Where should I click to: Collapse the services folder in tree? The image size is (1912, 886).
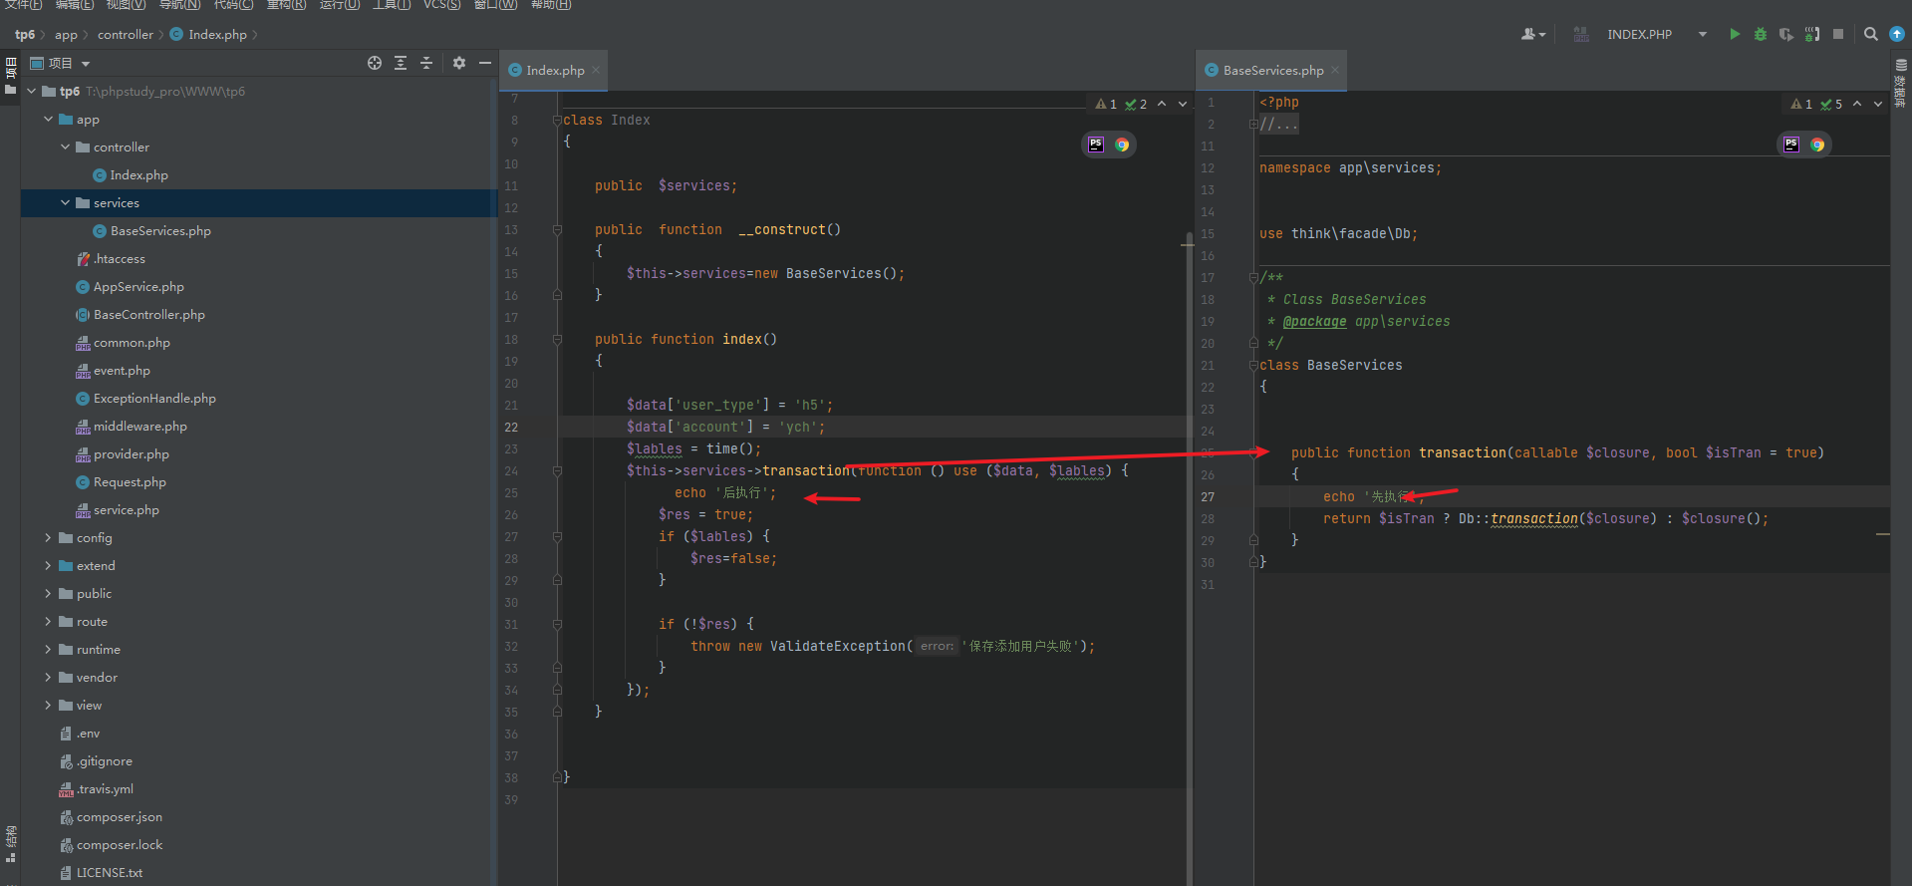click(65, 203)
